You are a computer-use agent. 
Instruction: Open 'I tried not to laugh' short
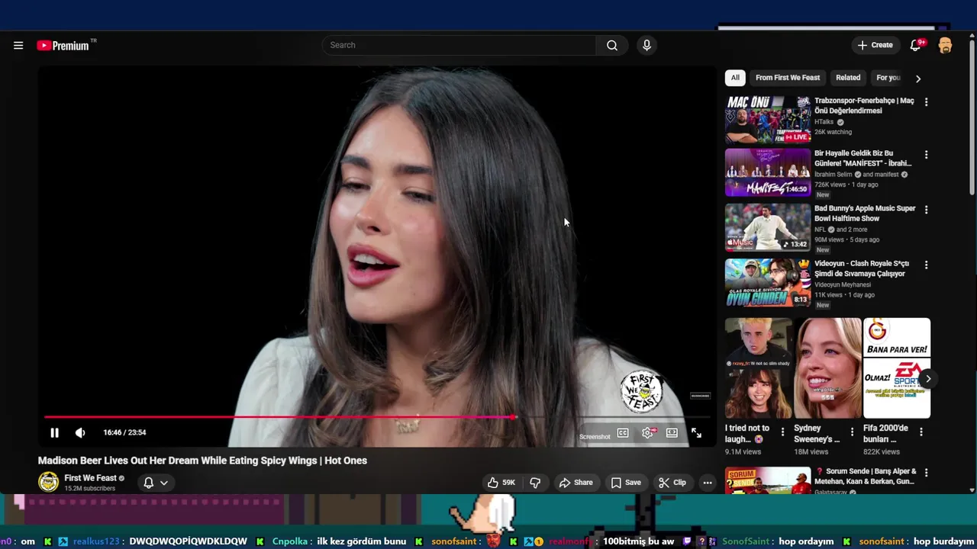point(758,368)
